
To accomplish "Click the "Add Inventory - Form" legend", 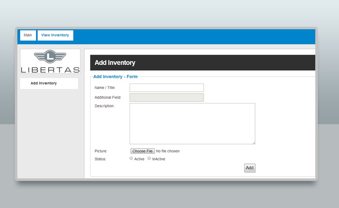I will tap(115, 77).
